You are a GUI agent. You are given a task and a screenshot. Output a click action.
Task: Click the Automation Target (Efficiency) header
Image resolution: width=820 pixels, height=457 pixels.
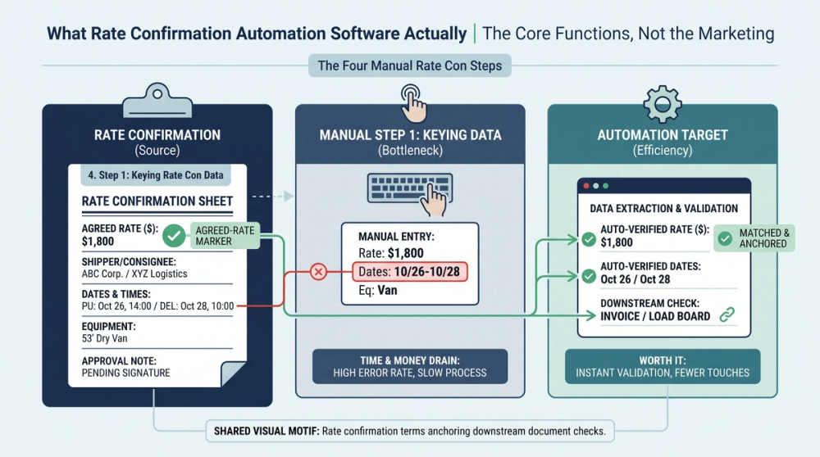click(x=663, y=142)
